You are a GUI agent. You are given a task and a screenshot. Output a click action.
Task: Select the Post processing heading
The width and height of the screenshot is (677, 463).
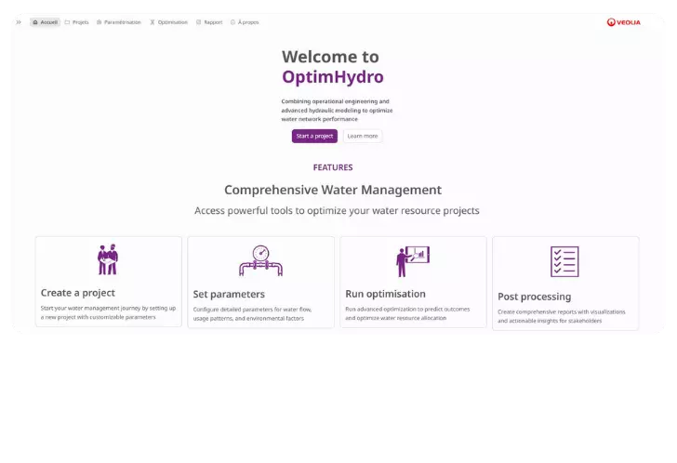(535, 297)
